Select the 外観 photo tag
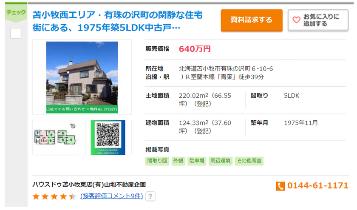 178,161
